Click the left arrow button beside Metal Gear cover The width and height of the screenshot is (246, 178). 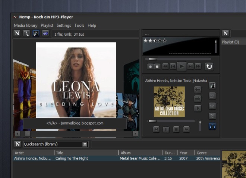pos(198,90)
